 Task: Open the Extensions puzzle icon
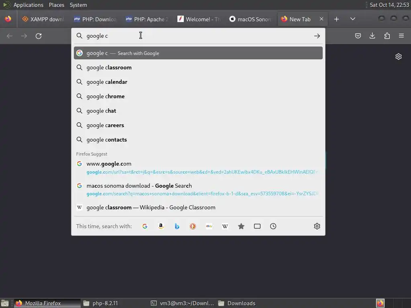coord(387,36)
